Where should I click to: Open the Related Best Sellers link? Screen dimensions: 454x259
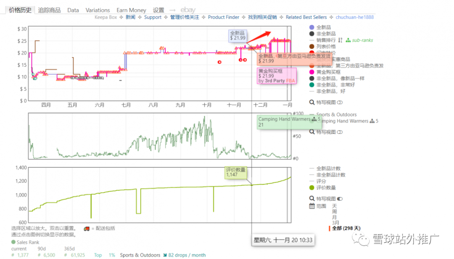(x=306, y=17)
